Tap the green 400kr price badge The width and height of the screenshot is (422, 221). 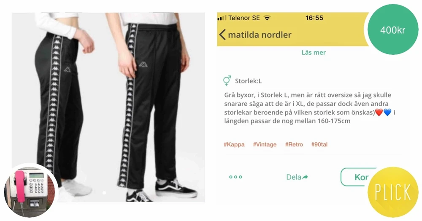(x=393, y=29)
